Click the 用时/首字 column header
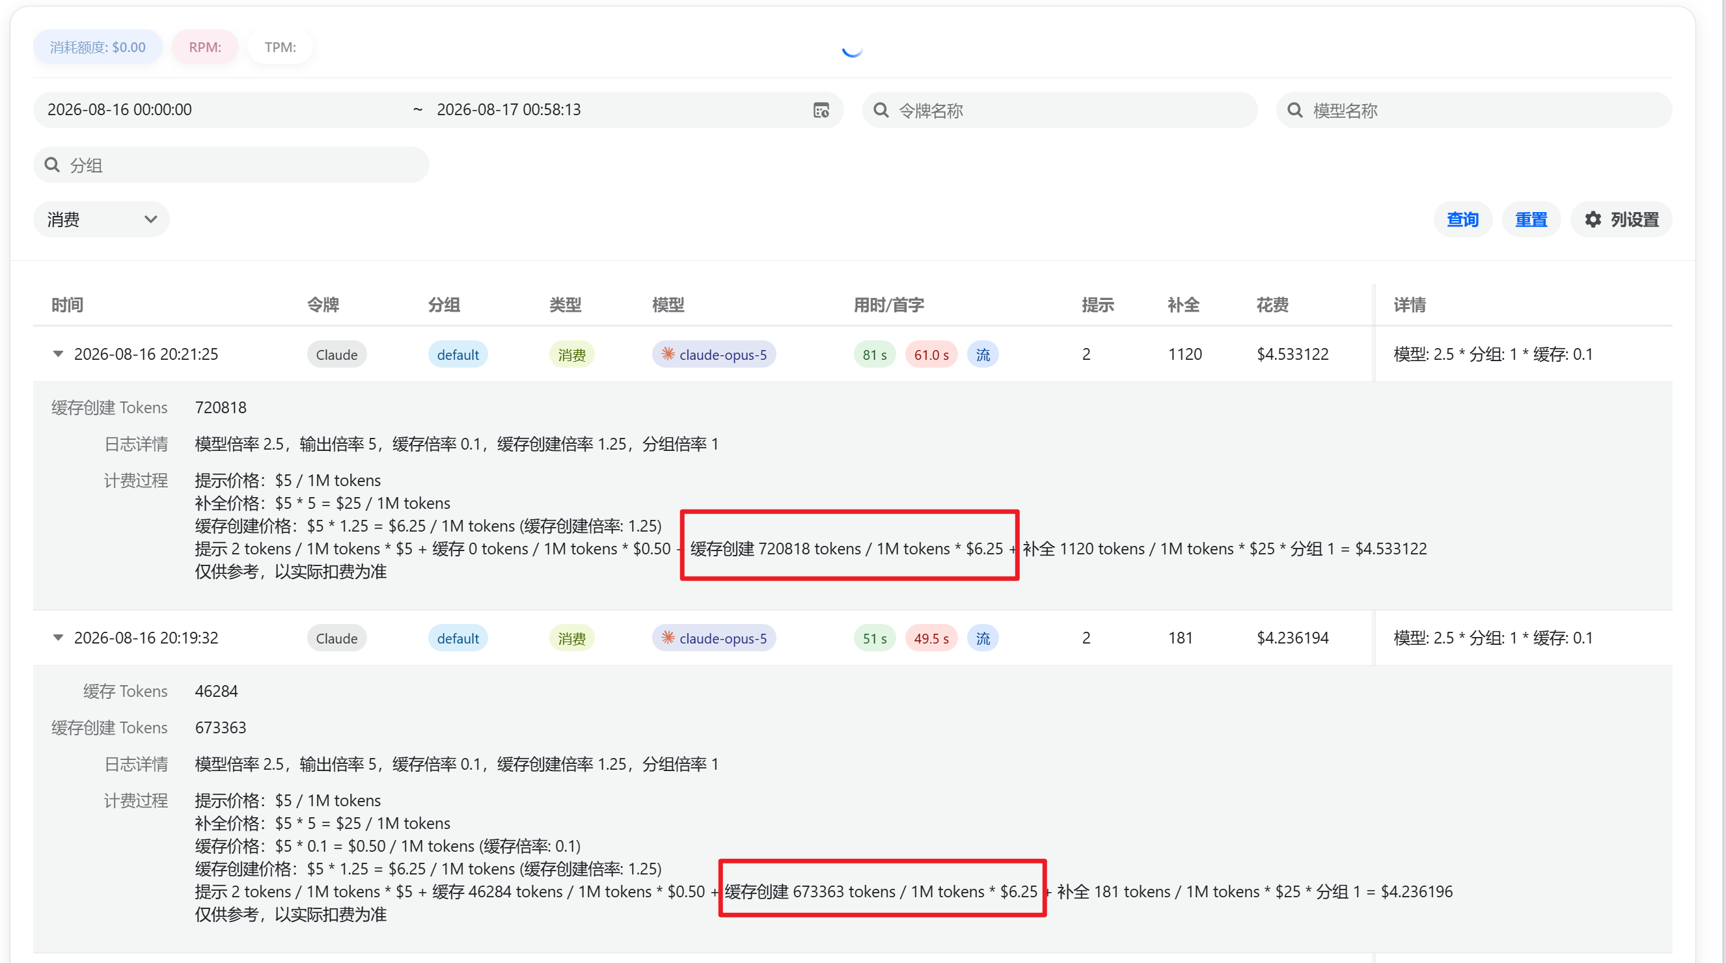 tap(888, 305)
